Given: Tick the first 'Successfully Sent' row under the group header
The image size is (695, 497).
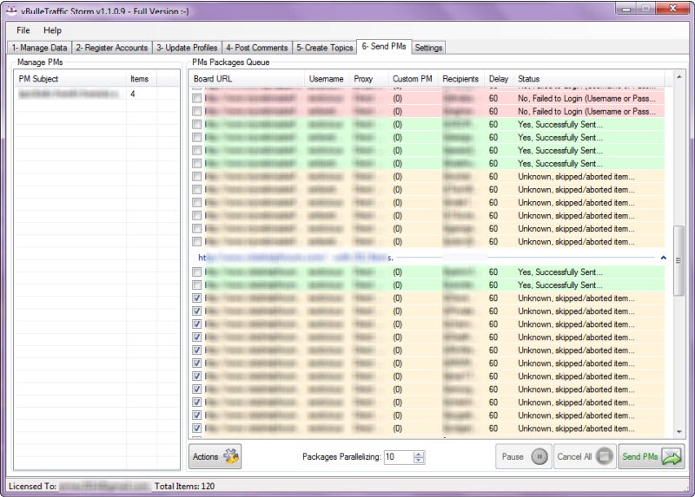Looking at the screenshot, I should [x=197, y=271].
